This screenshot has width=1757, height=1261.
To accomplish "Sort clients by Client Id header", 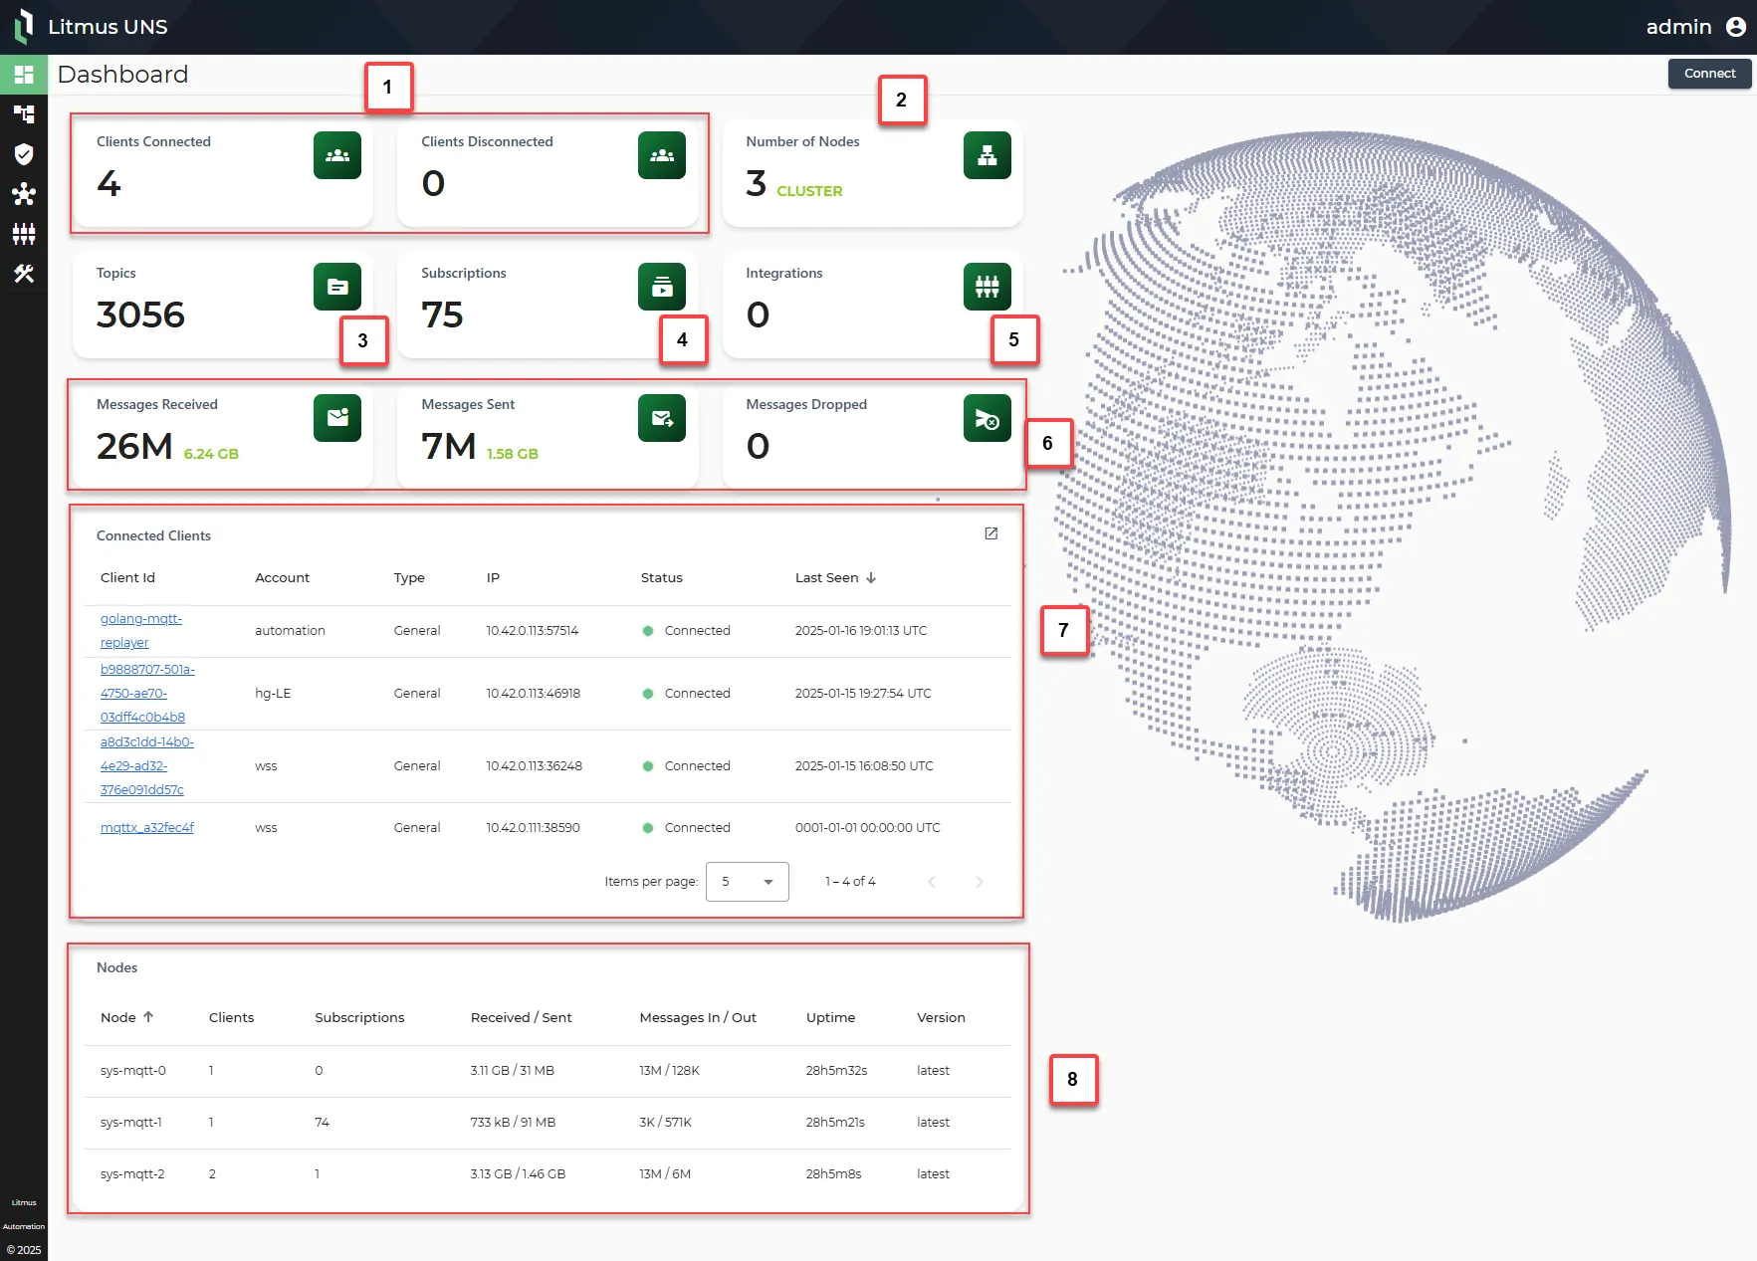I will (x=127, y=577).
